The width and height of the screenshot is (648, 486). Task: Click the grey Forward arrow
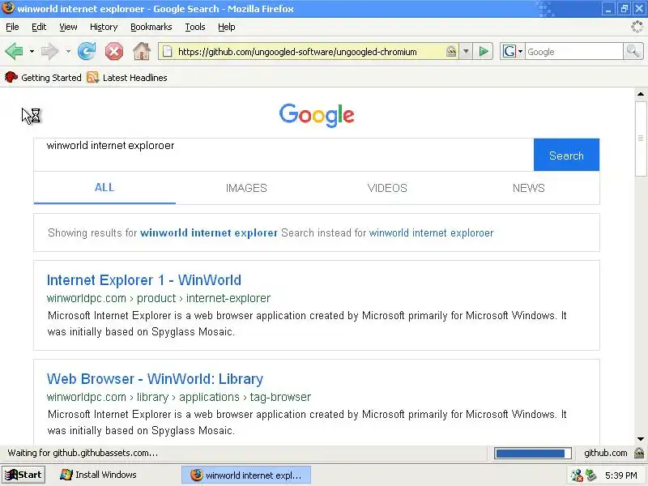pos(50,52)
